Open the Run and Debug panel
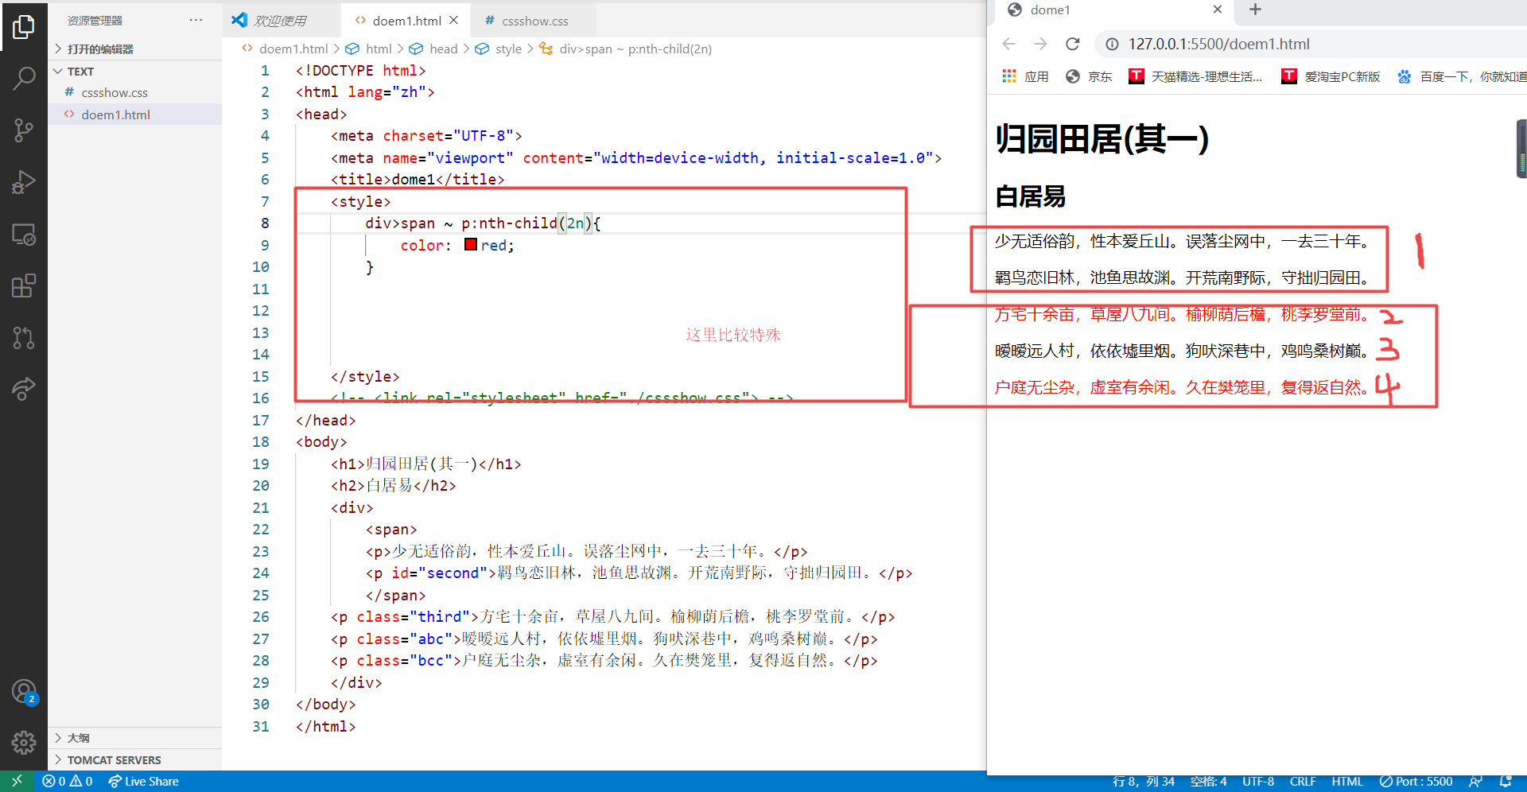The height and width of the screenshot is (792, 1527). click(x=24, y=181)
